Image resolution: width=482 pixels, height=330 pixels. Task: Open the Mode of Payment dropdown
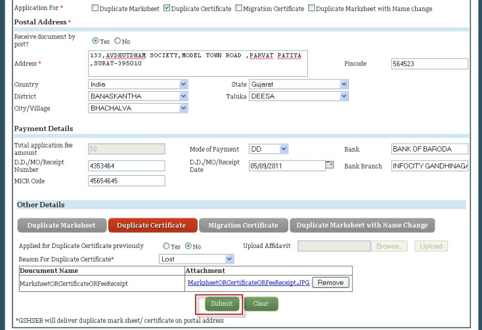pyautogui.click(x=268, y=150)
